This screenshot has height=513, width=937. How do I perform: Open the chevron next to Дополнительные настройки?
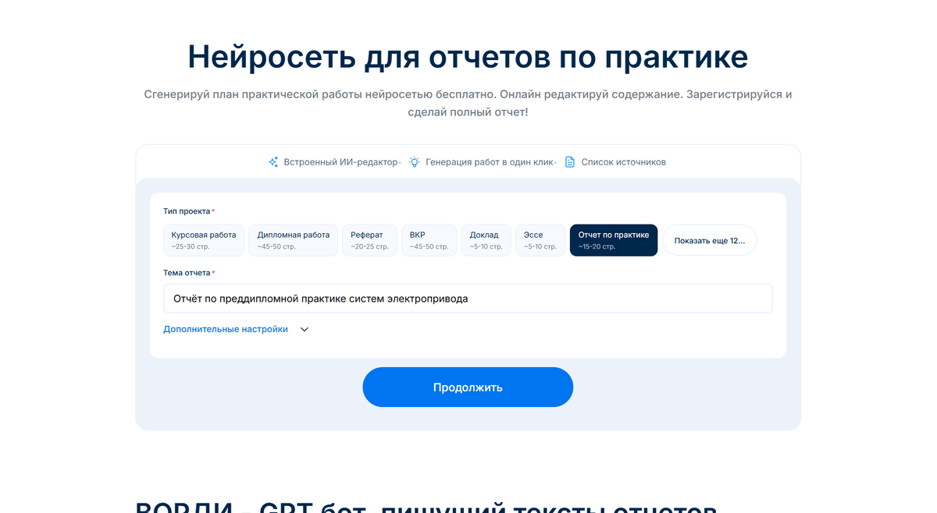click(304, 329)
